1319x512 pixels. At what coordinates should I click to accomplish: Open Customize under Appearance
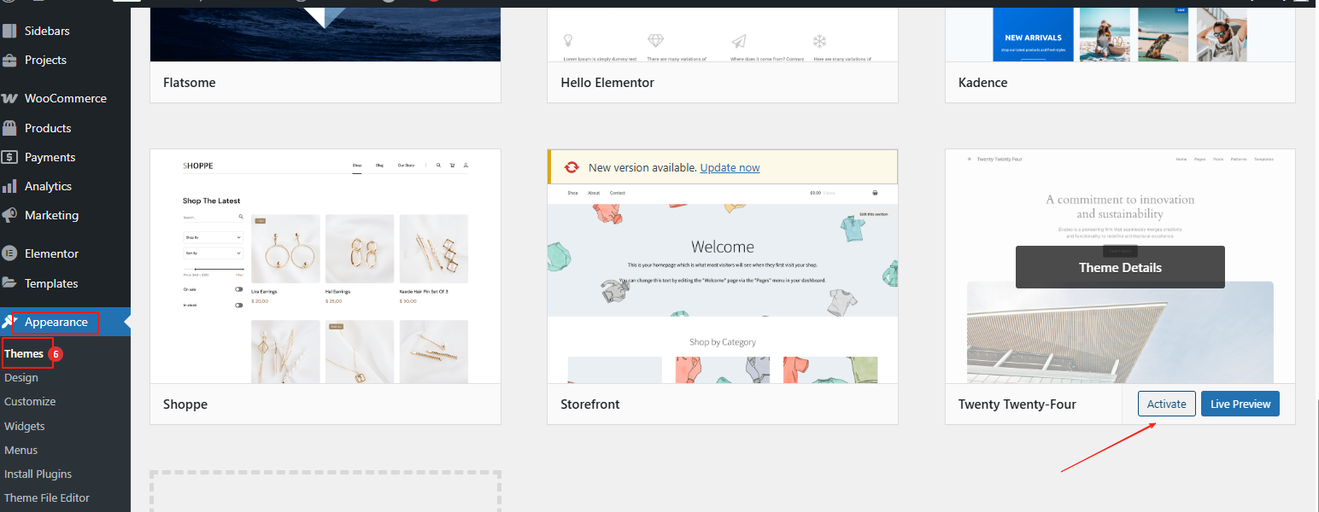(30, 401)
